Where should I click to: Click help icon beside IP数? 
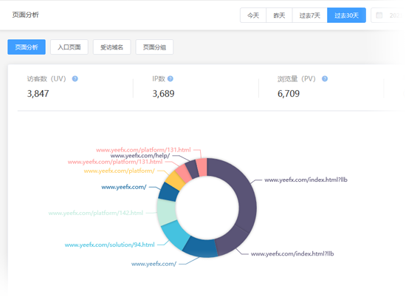pyautogui.click(x=170, y=79)
